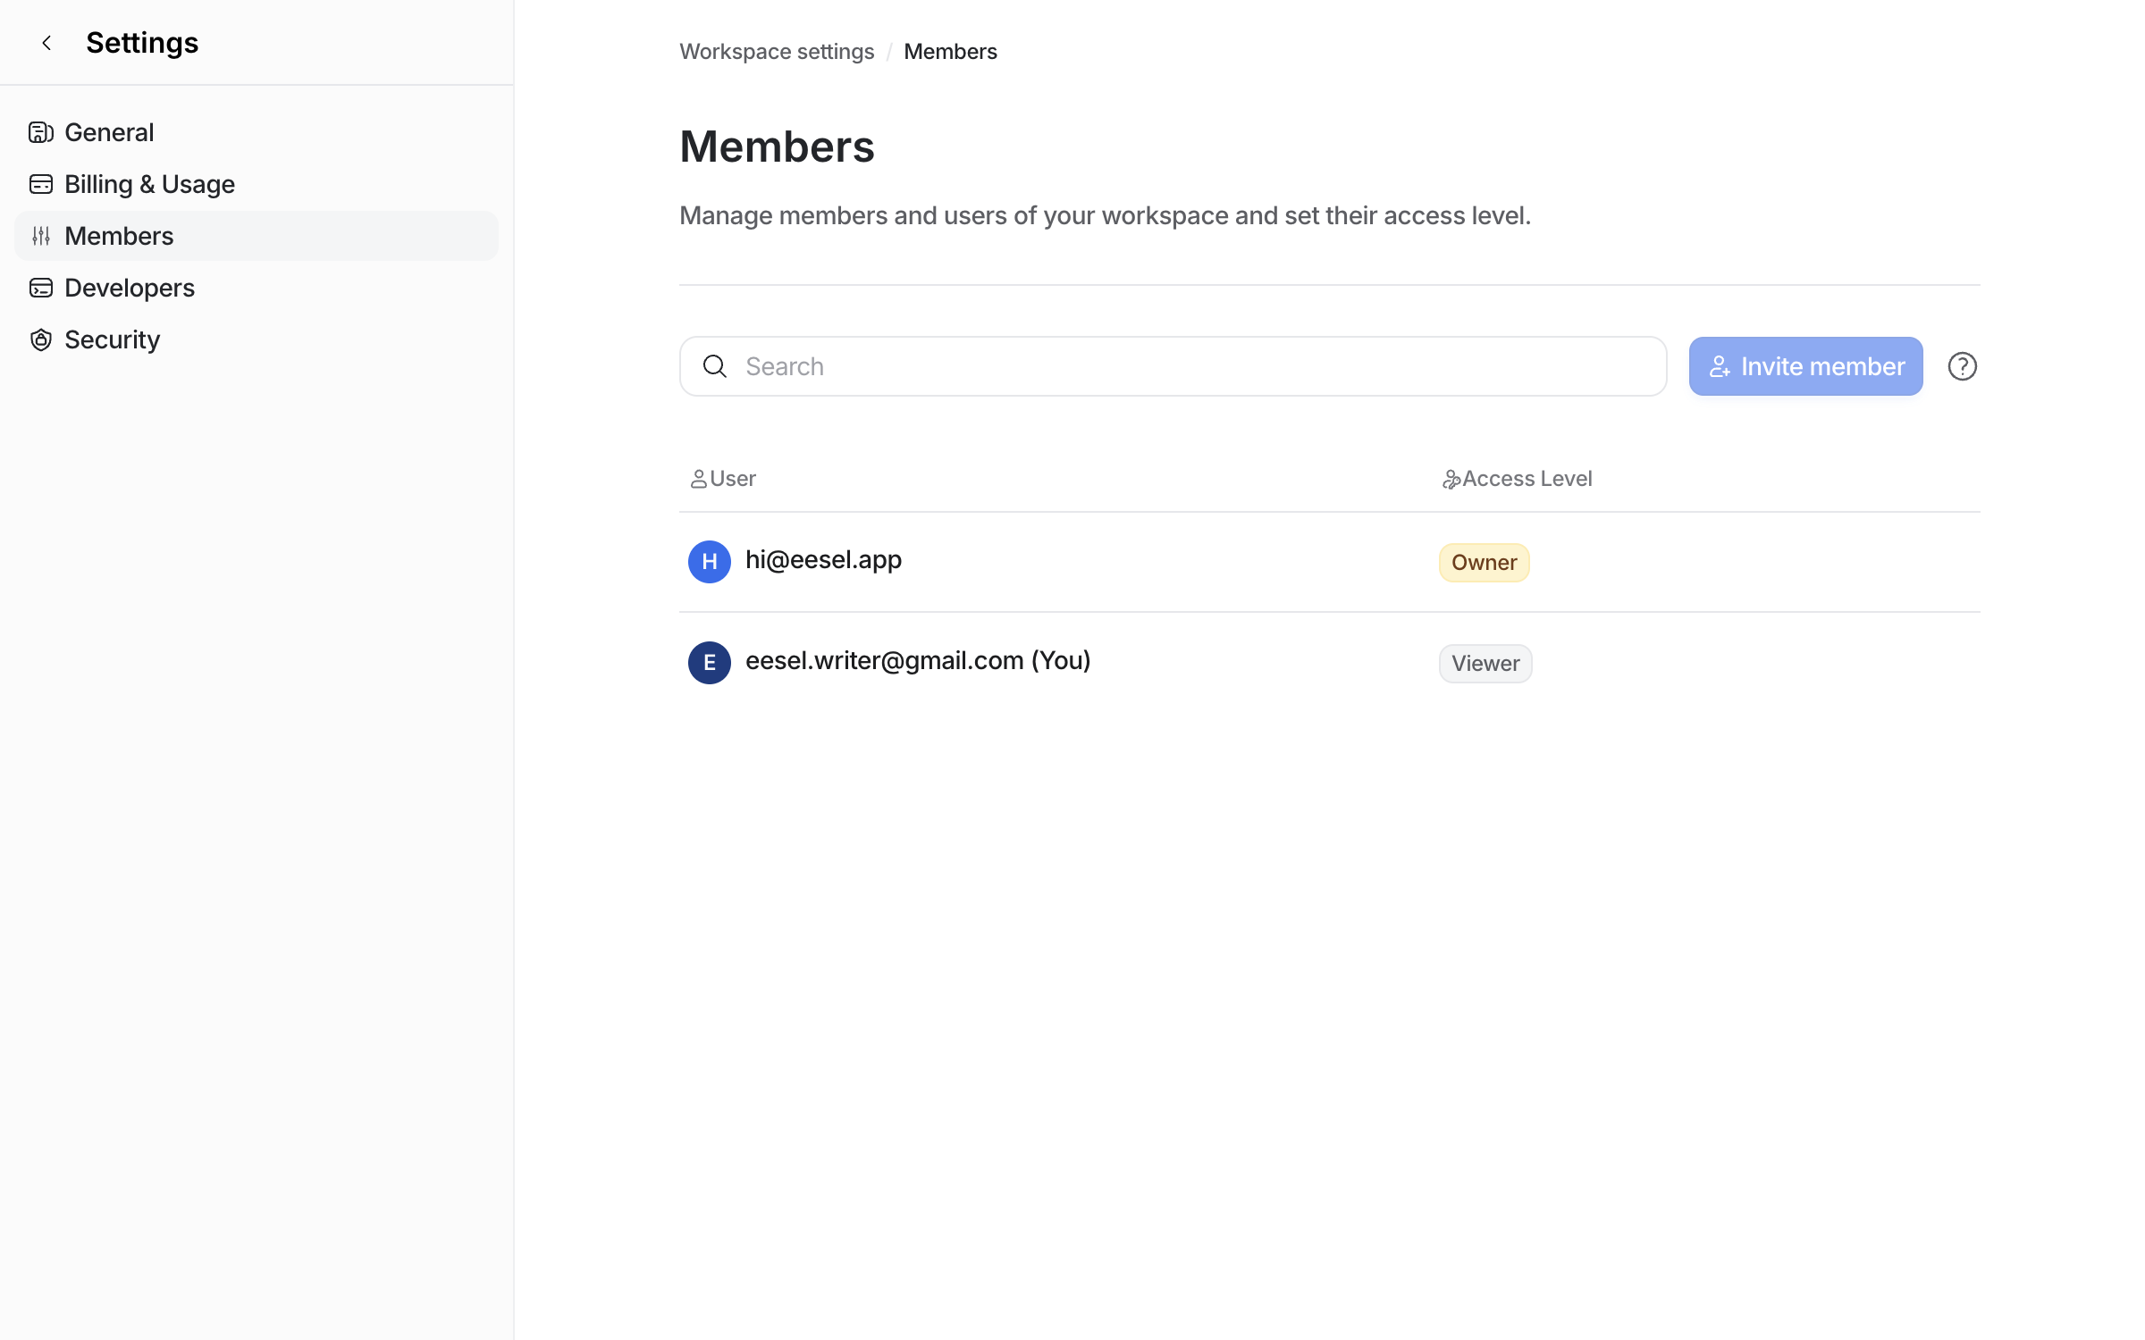Click the Developers terminal icon

(x=41, y=288)
